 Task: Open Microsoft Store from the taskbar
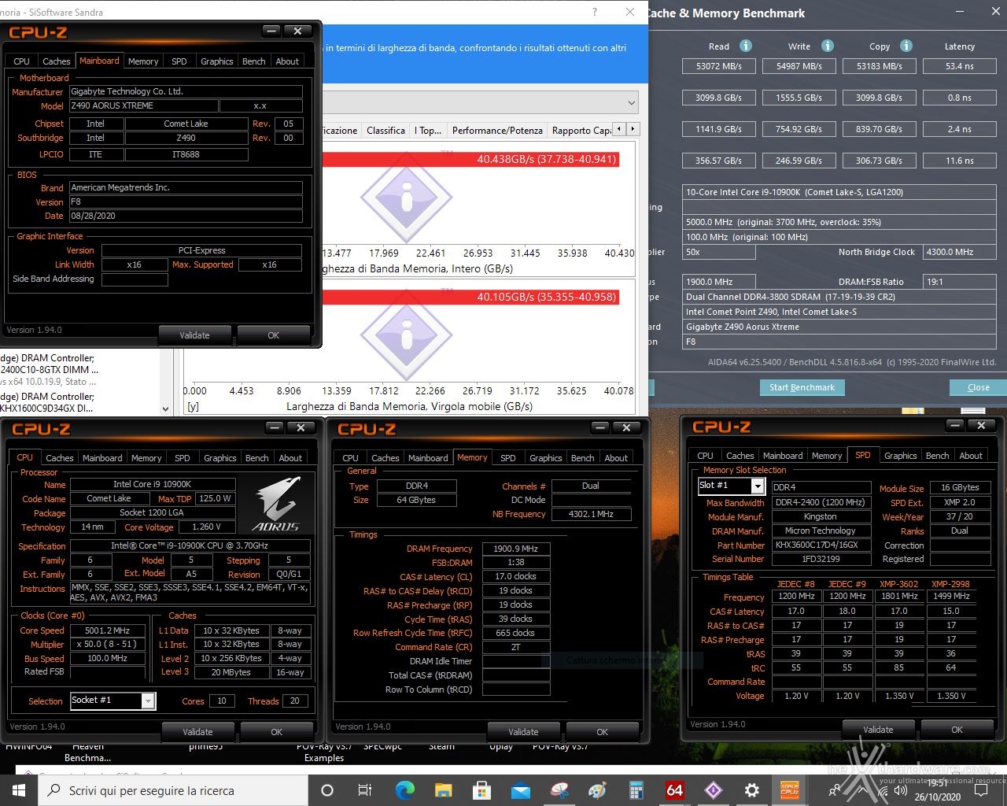click(481, 790)
